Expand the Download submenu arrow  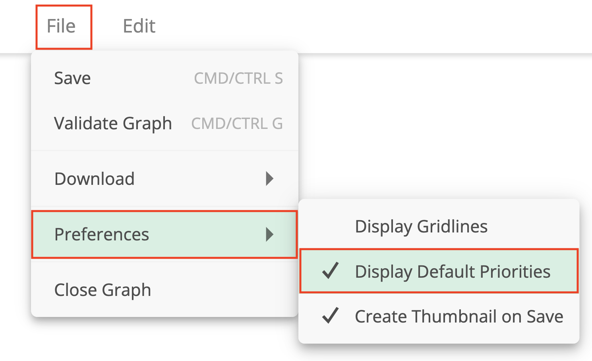coord(270,179)
